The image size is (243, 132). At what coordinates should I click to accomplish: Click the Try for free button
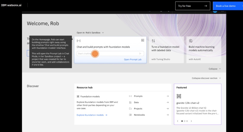(x=193, y=6)
